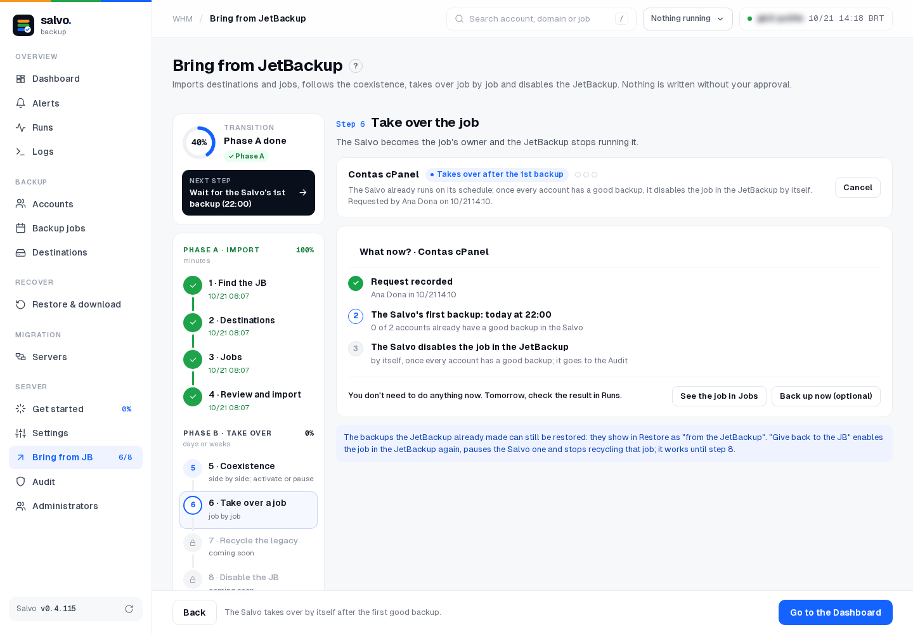Viewport: 913px width, 634px height.
Task: Click the Destinations drive icon
Action: pyautogui.click(x=21, y=252)
